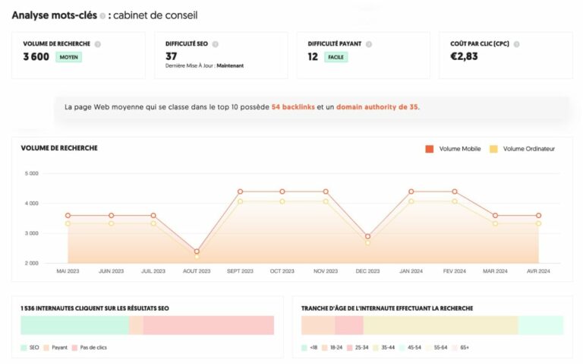Click the keyword 'cabinet de conseil' heading
The width and height of the screenshot is (583, 364).
point(156,15)
